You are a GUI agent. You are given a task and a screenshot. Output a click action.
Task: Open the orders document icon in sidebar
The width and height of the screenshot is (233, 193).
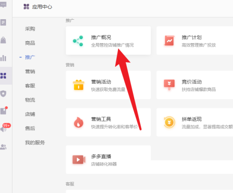click(x=3, y=22)
